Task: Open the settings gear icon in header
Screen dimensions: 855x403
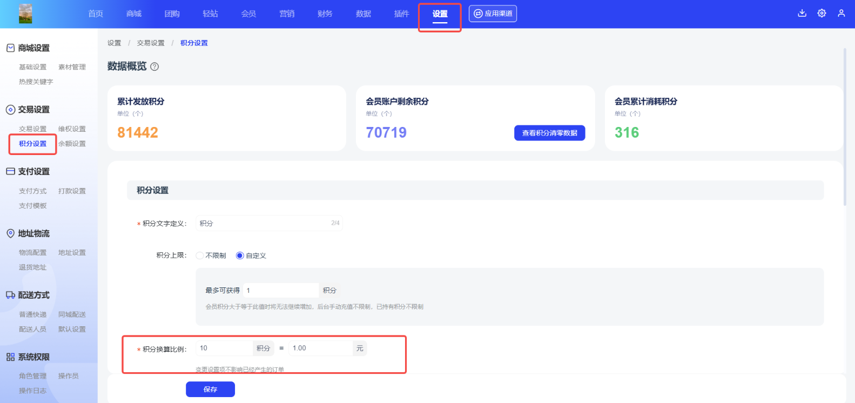Action: click(x=822, y=14)
